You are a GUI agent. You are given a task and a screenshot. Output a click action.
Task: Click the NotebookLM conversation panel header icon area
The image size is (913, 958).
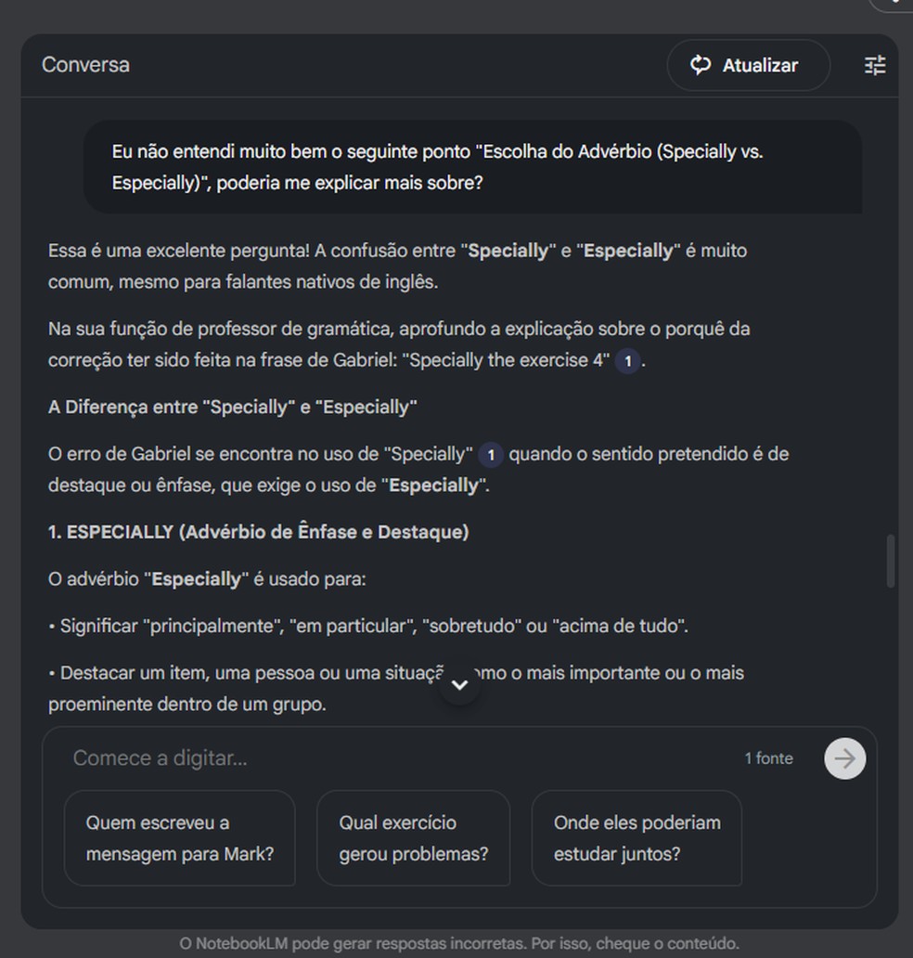pyautogui.click(x=85, y=65)
